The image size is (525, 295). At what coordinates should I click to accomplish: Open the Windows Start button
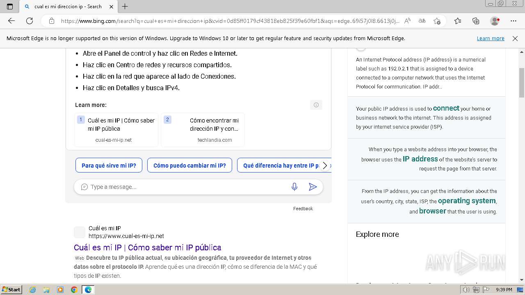11,289
